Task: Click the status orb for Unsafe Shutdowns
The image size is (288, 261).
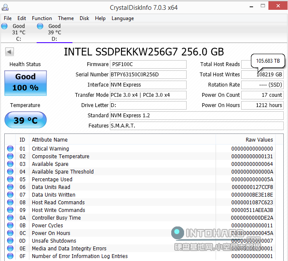Action: tap(10, 241)
